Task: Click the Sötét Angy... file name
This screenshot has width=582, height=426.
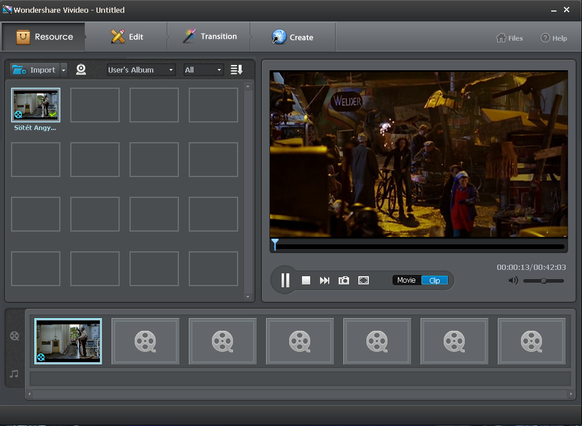Action: tap(35, 128)
